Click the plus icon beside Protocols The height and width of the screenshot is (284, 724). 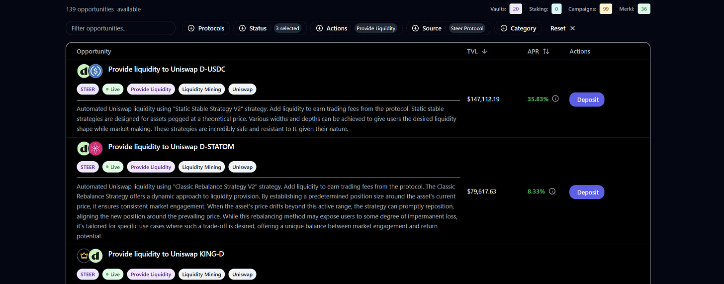[191, 28]
